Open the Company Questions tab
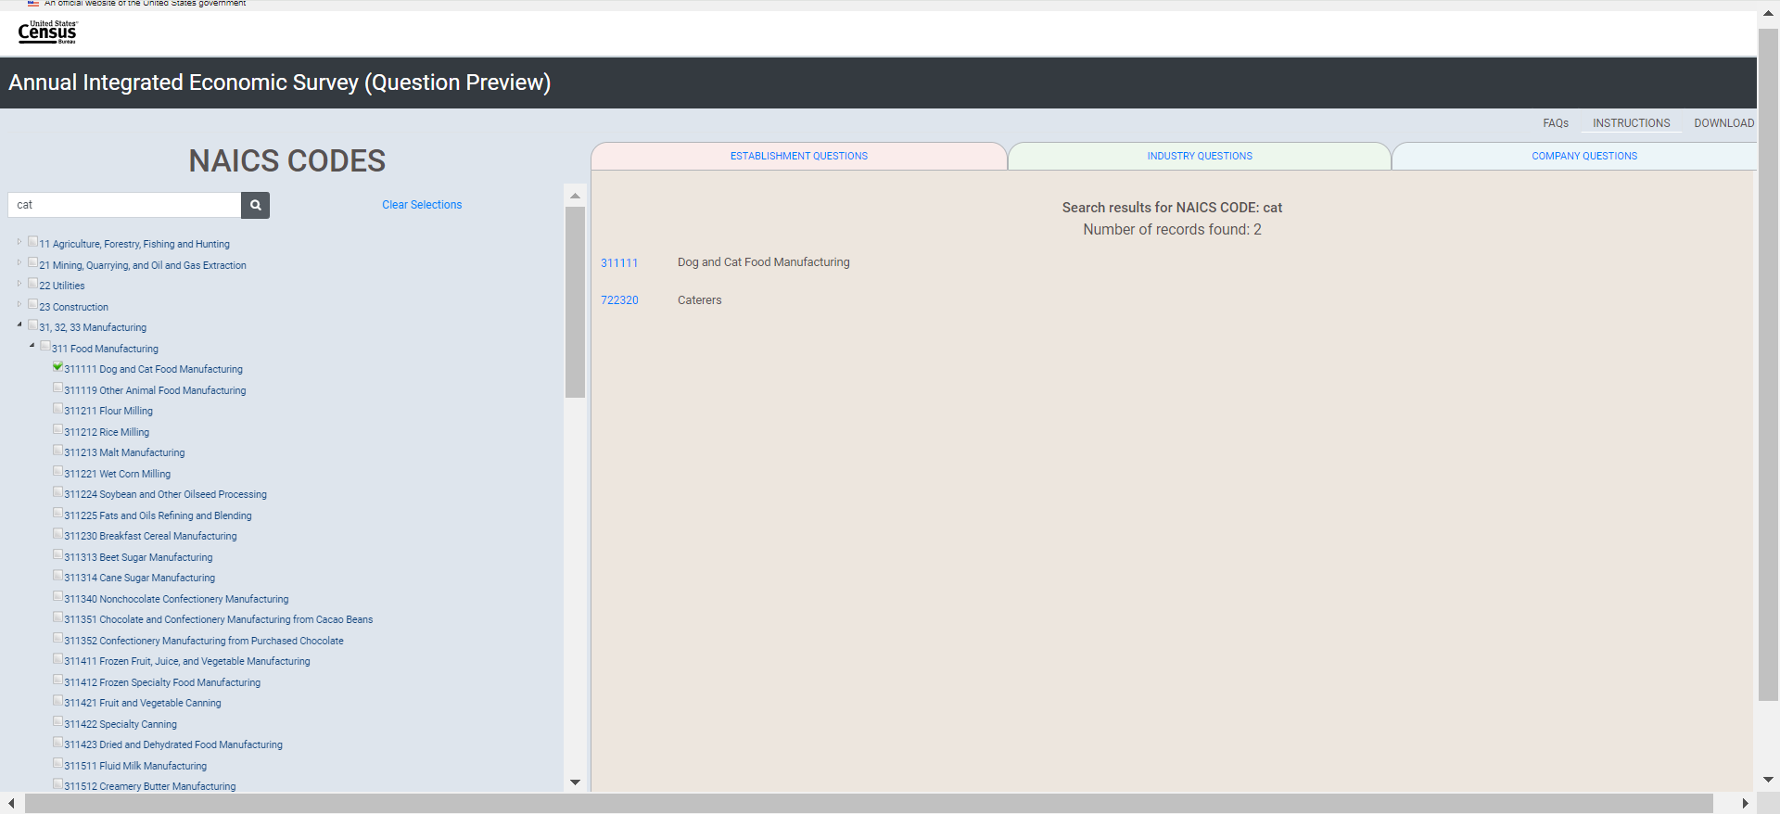Screen dimensions: 1780x814 [x=1583, y=156]
